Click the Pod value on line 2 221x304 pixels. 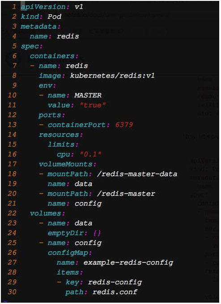pyautogui.click(x=54, y=17)
